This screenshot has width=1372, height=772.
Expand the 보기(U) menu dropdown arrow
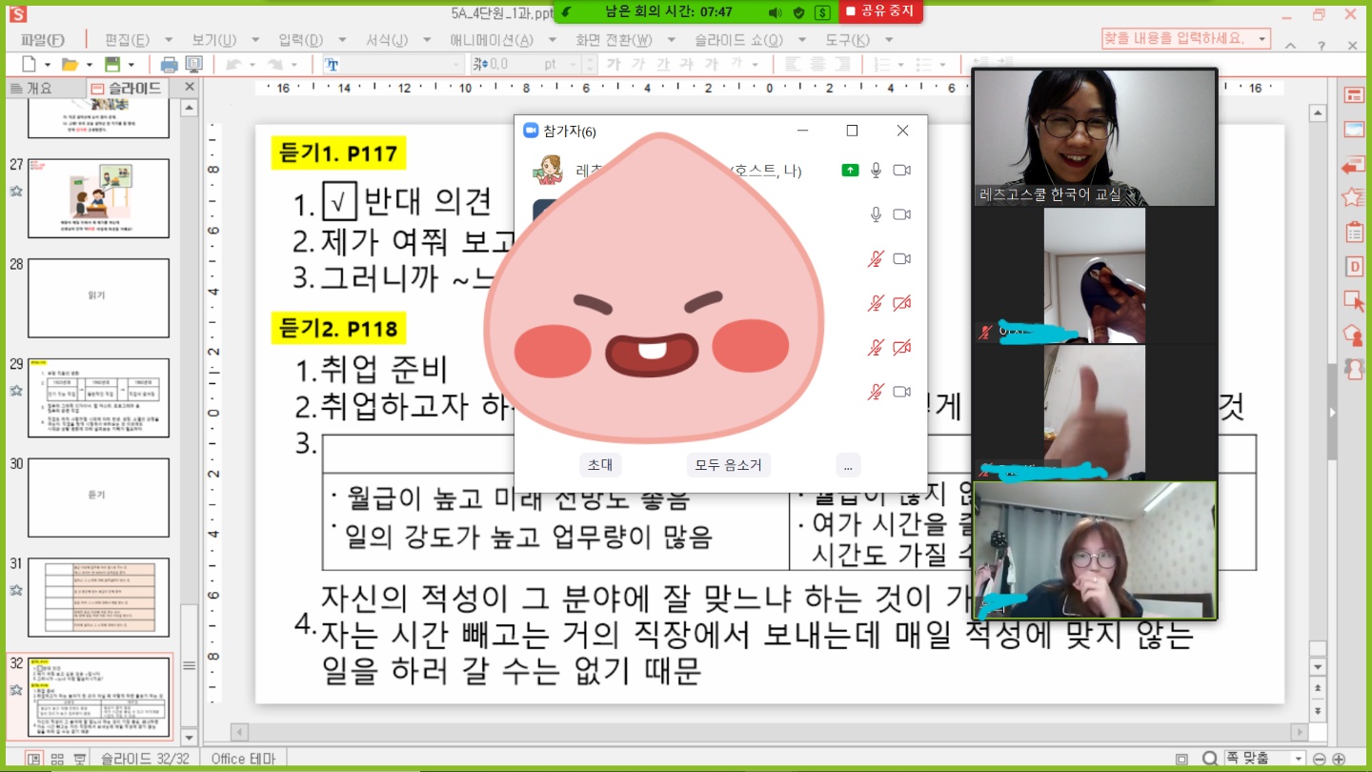255,40
